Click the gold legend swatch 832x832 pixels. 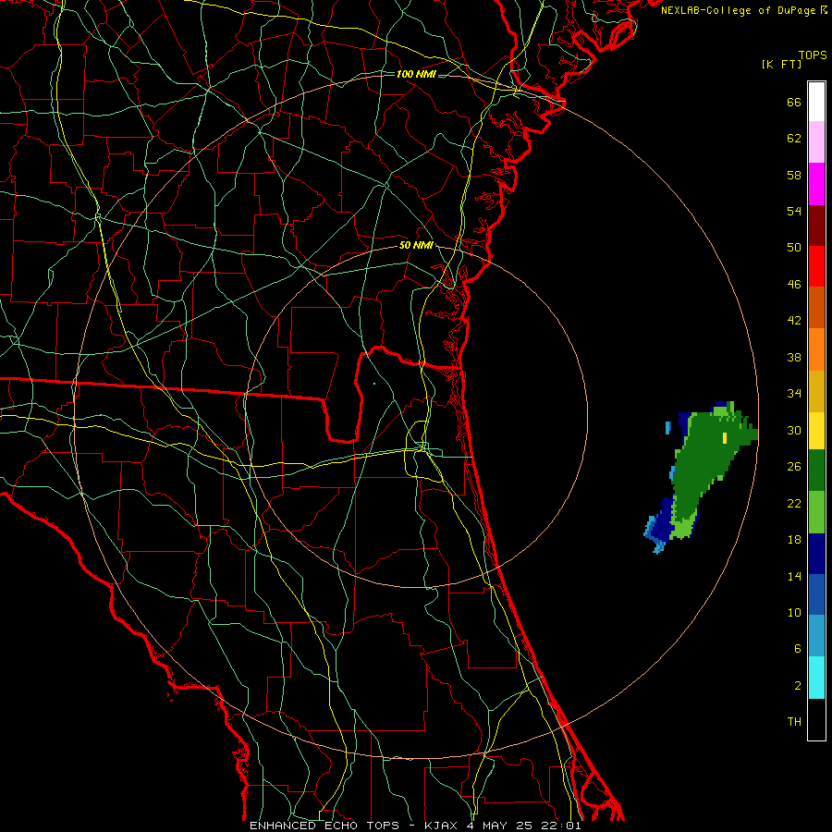pos(816,391)
